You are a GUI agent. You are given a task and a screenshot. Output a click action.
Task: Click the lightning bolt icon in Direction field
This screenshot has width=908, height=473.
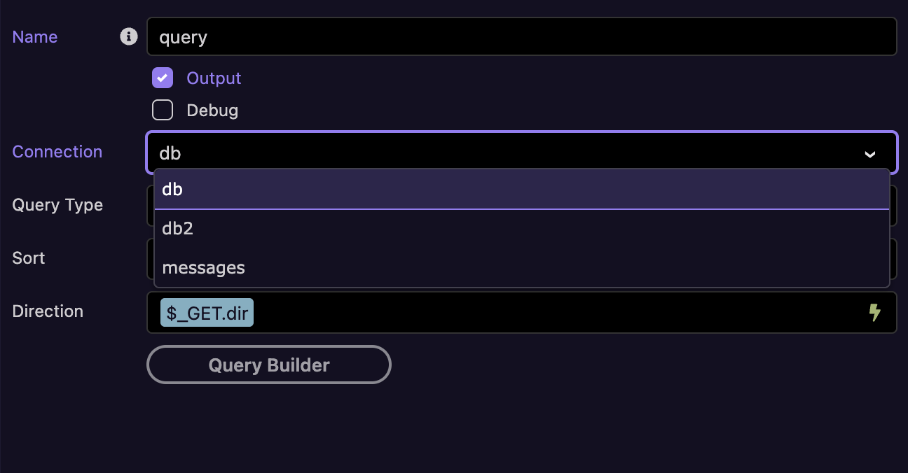(x=874, y=312)
